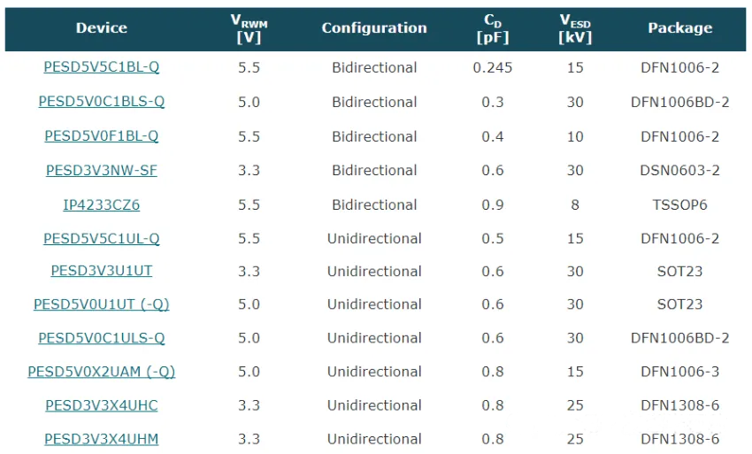Click the Package column header
This screenshot has width=752, height=454.
tap(679, 28)
